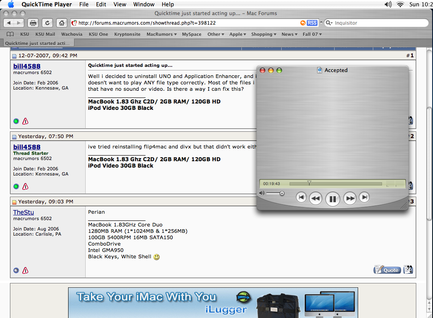Skip to end in QuickTime player
This screenshot has width=433, height=318.
[364, 197]
